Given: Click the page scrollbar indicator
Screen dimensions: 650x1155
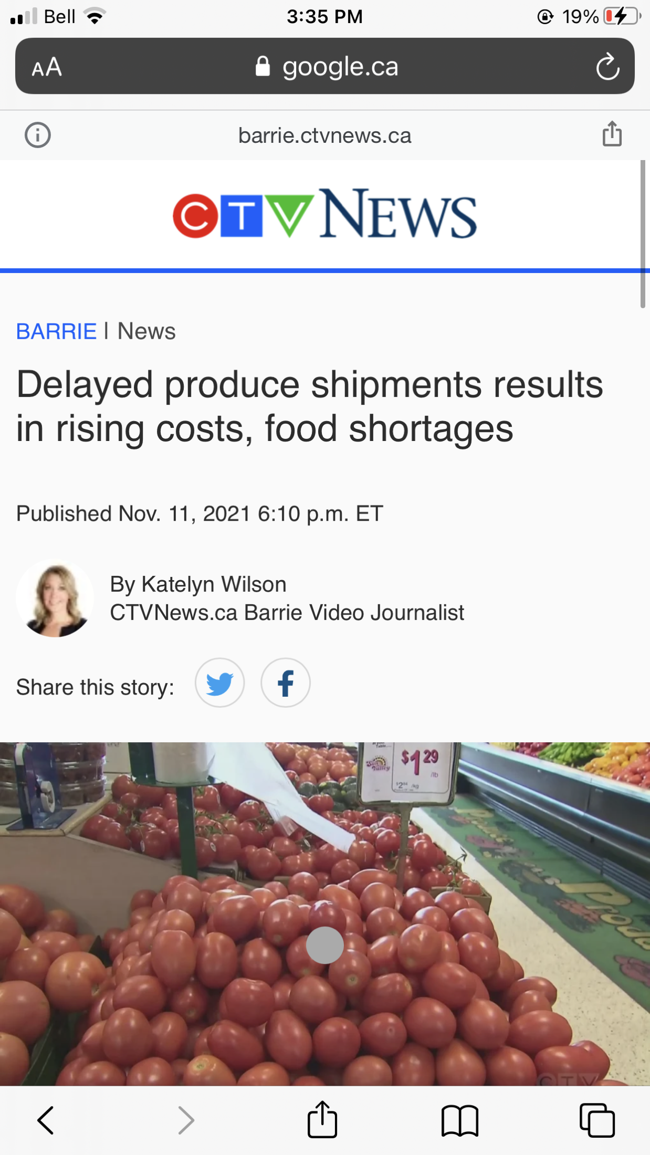Looking at the screenshot, I should pyautogui.click(x=643, y=234).
